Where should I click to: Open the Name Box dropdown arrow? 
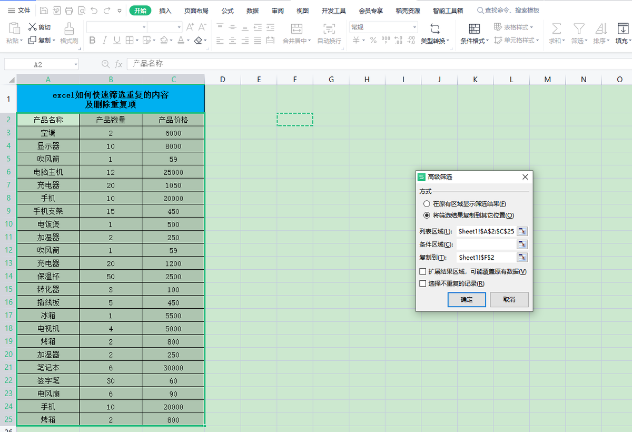(76, 64)
